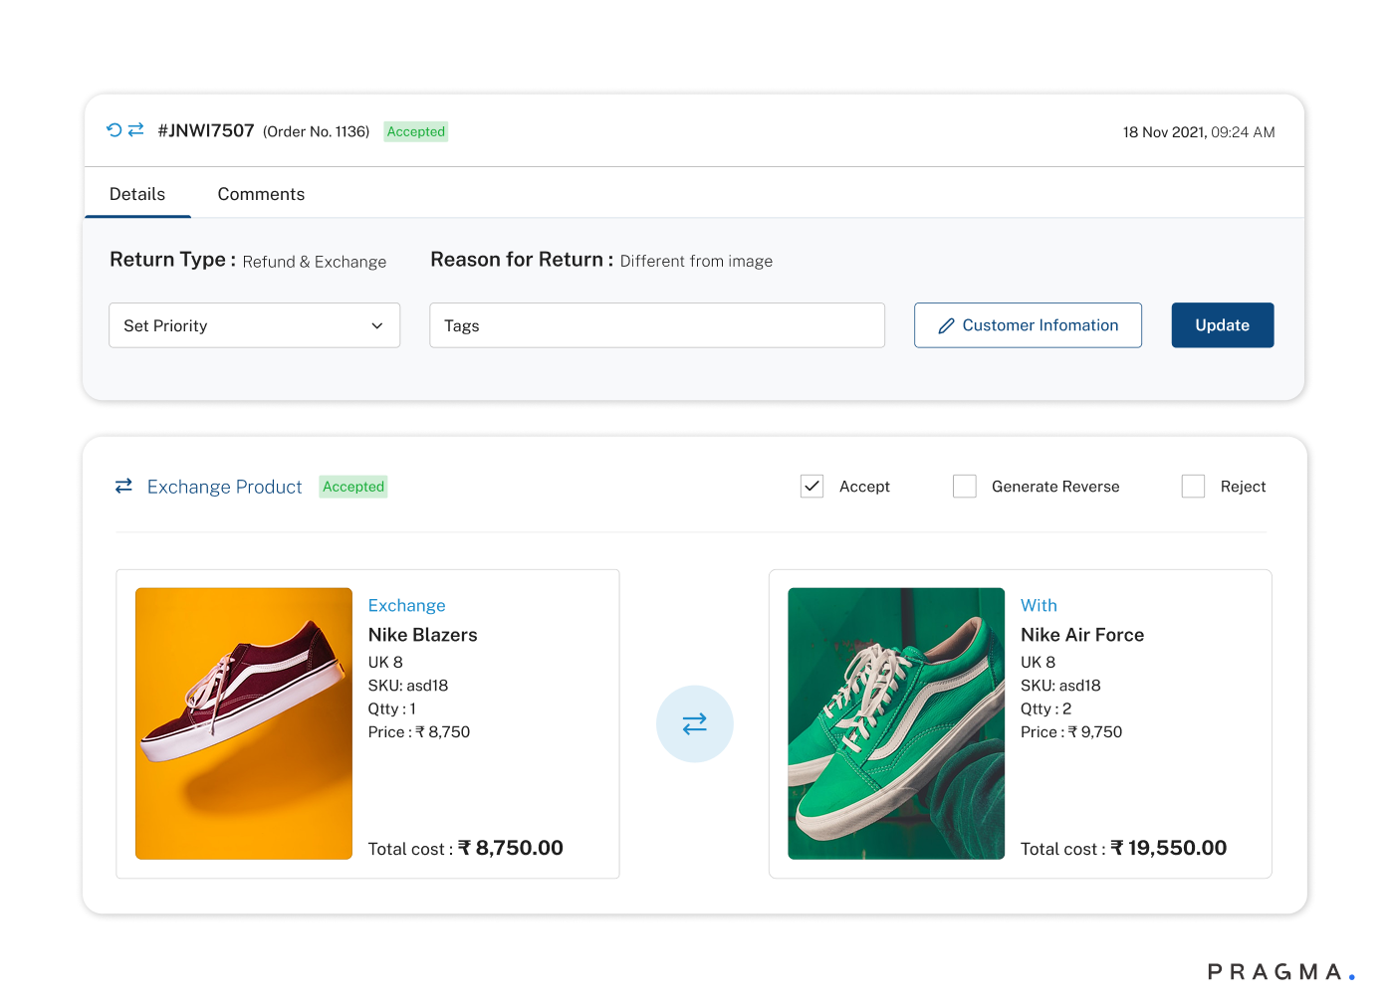The image size is (1390, 1008).
Task: Click the pencil icon on Customer Information button
Action: [x=945, y=325]
